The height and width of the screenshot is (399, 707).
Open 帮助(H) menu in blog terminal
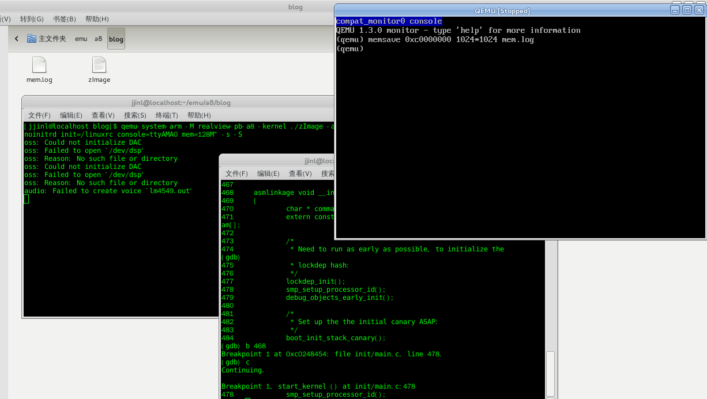coord(199,115)
